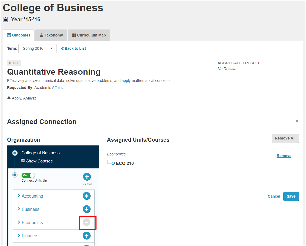Uncheck the Show Courses checkbox
This screenshot has height=246, width=306.
(x=23, y=161)
